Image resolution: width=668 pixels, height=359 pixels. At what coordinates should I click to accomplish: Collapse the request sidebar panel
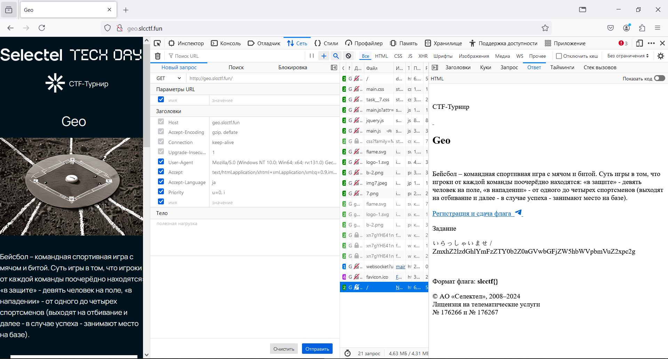(334, 67)
